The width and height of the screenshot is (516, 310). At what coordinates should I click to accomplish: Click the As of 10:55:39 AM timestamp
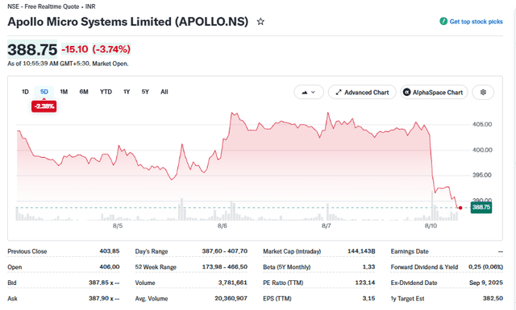(68, 64)
